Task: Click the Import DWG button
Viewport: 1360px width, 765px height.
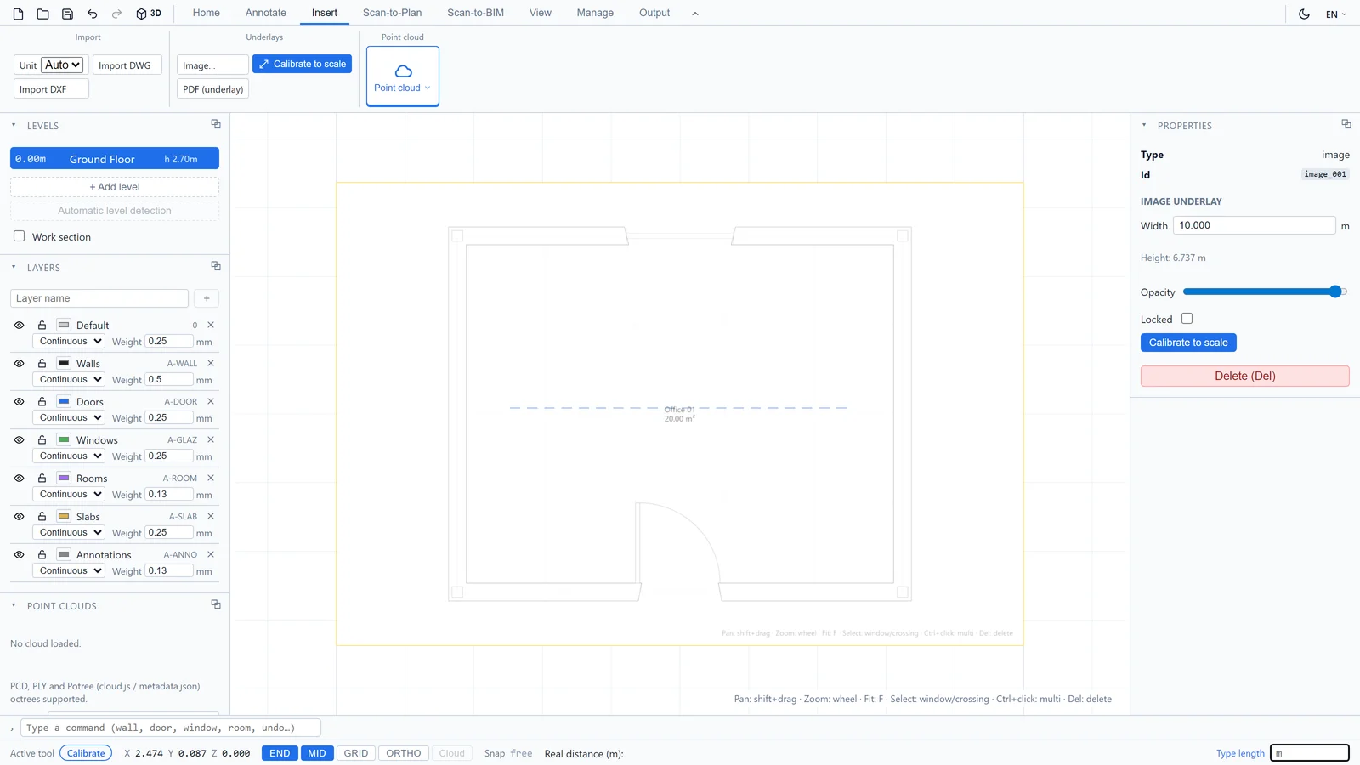Action: click(x=127, y=65)
